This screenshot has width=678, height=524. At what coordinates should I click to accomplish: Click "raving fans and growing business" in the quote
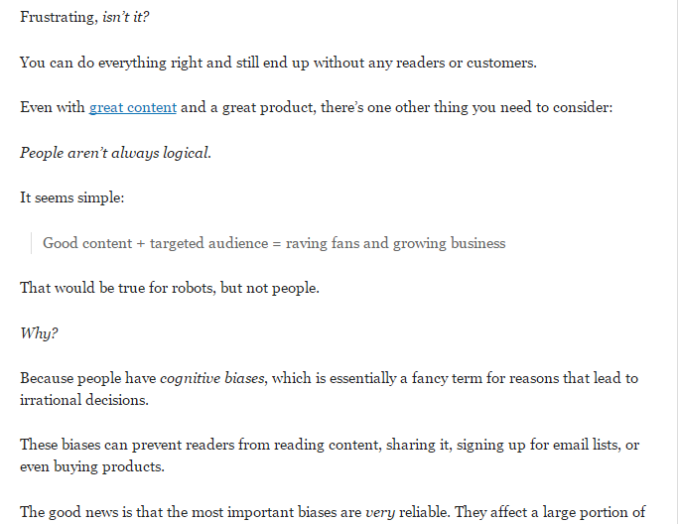tap(396, 243)
